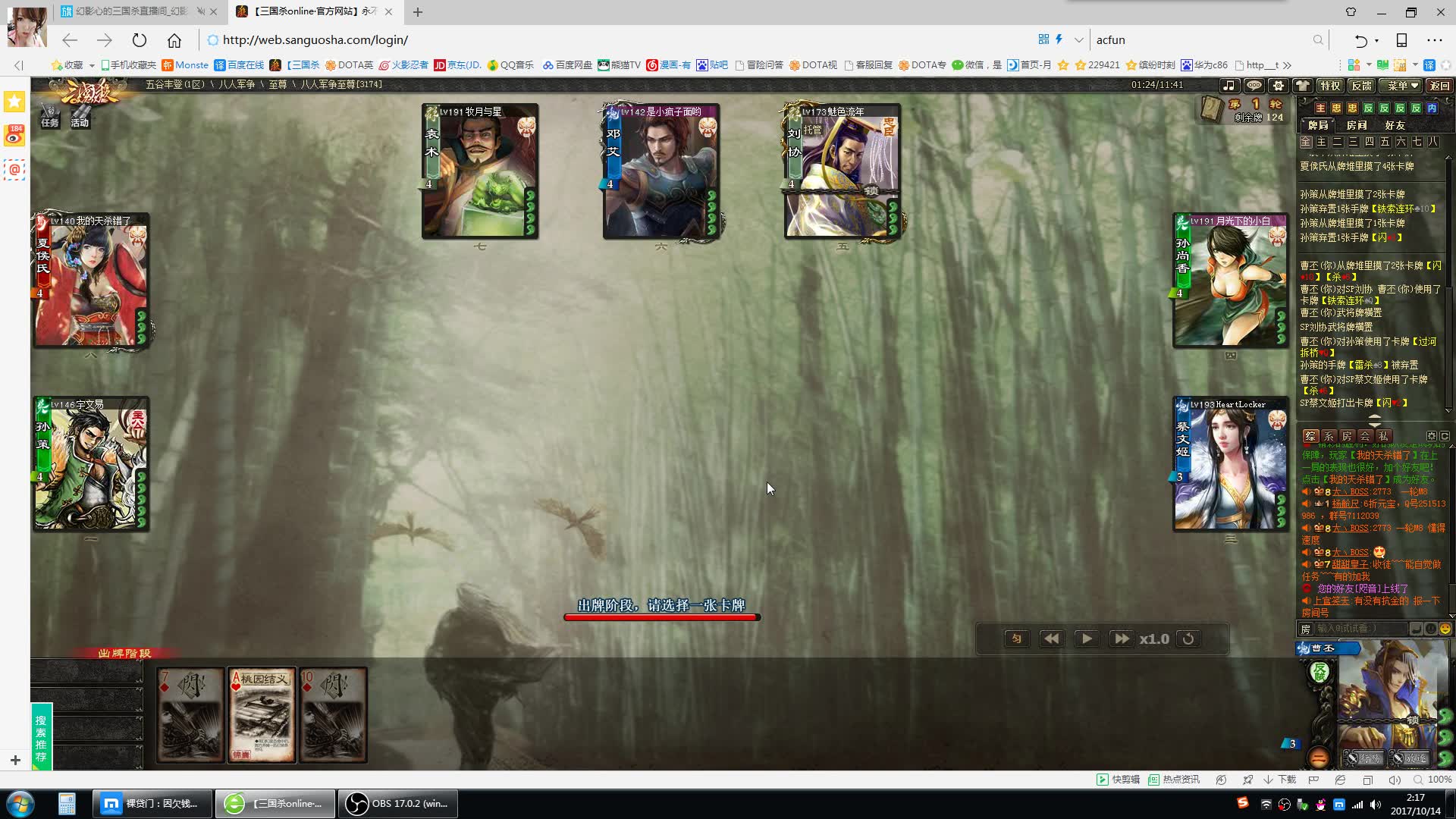Select the 会 chat channel tab
This screenshot has height=819, width=1456.
tap(1366, 436)
